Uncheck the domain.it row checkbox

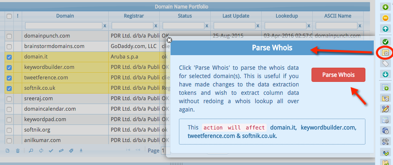point(9,57)
